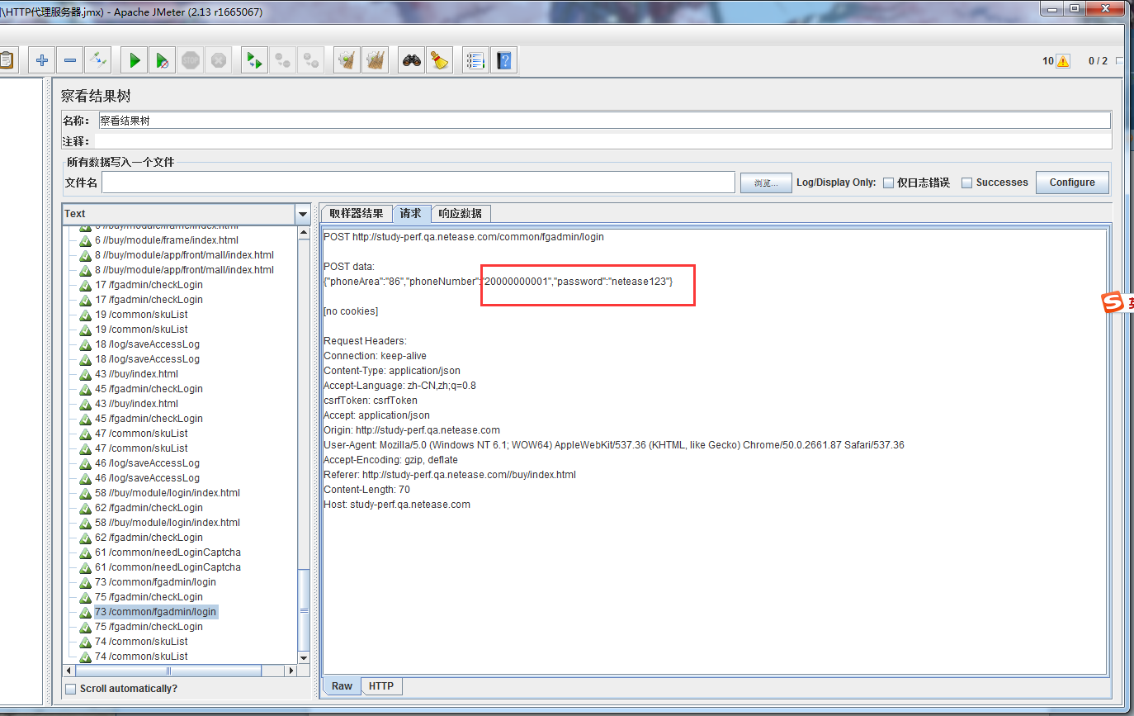The image size is (1134, 716).
Task: Enable the 仅日志错误 checkbox
Action: pos(889,183)
